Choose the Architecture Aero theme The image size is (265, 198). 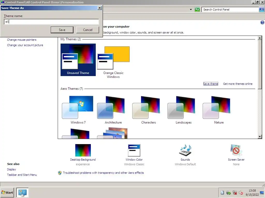pos(113,110)
